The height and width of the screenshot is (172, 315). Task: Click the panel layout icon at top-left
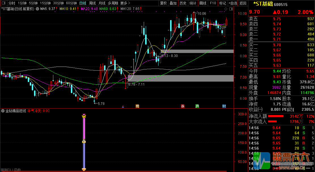[x=3, y=3]
